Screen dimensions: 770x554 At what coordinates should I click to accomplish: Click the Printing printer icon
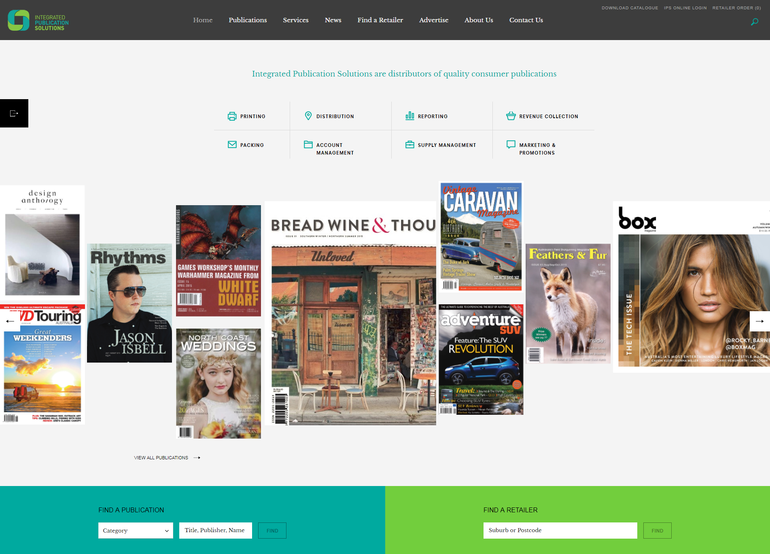[232, 116]
